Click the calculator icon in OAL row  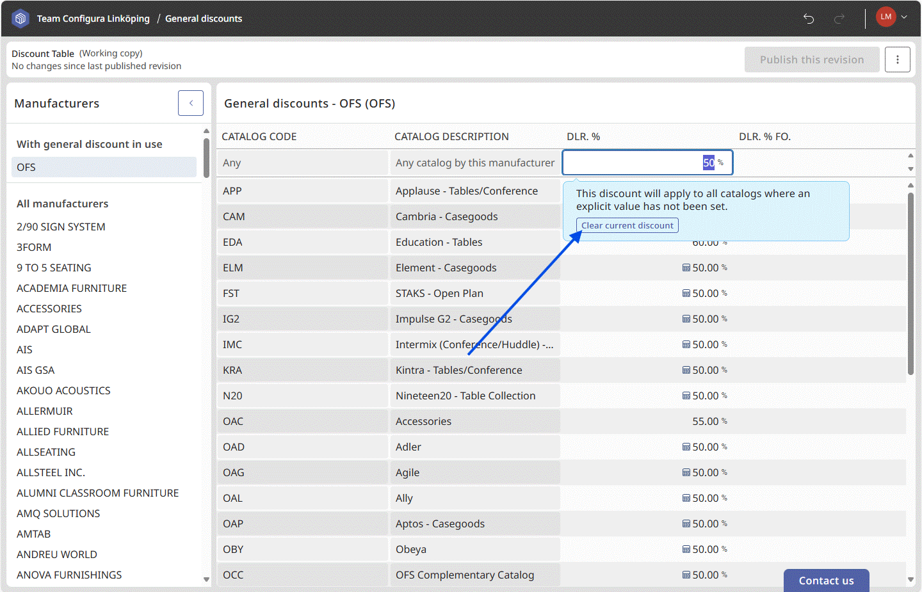tap(686, 498)
